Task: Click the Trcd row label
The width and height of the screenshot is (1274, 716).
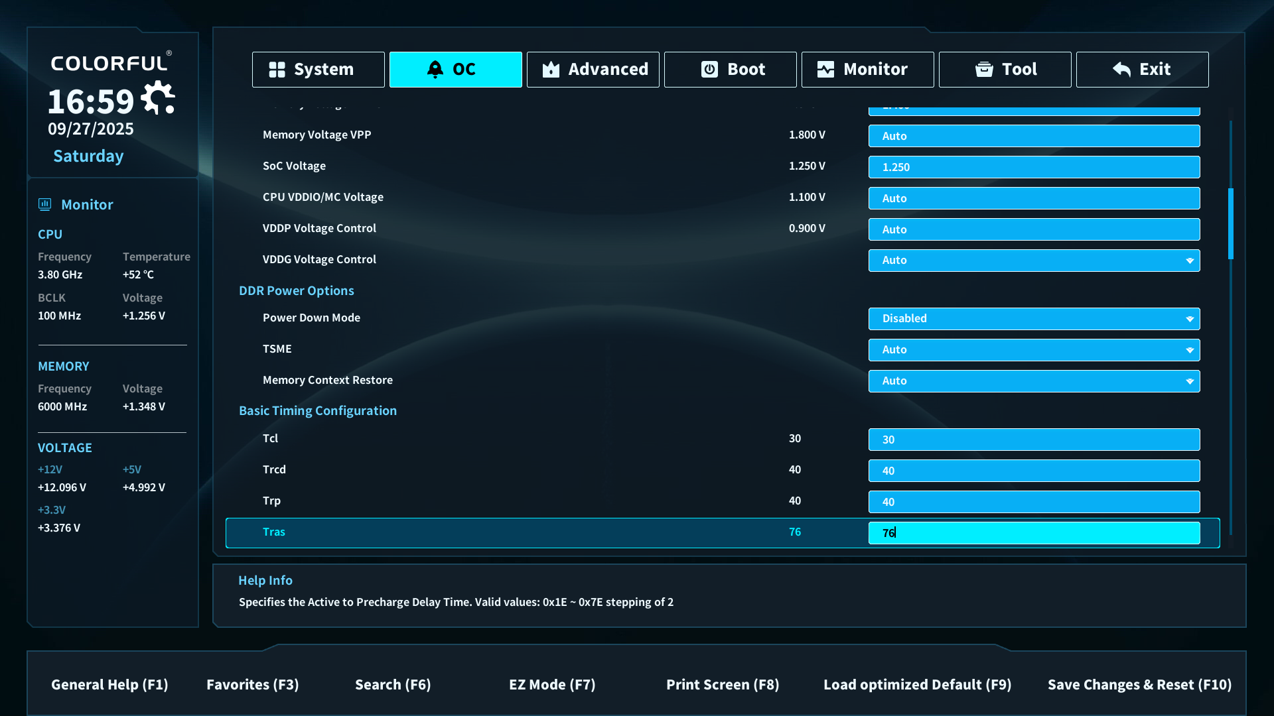Action: coord(274,469)
